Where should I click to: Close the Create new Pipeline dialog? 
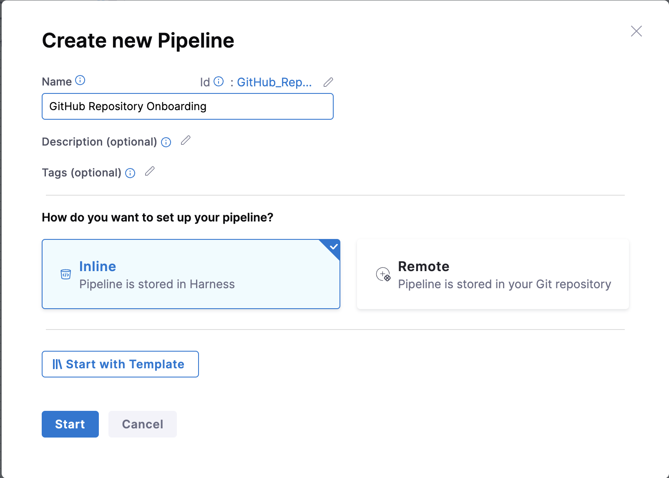point(636,31)
